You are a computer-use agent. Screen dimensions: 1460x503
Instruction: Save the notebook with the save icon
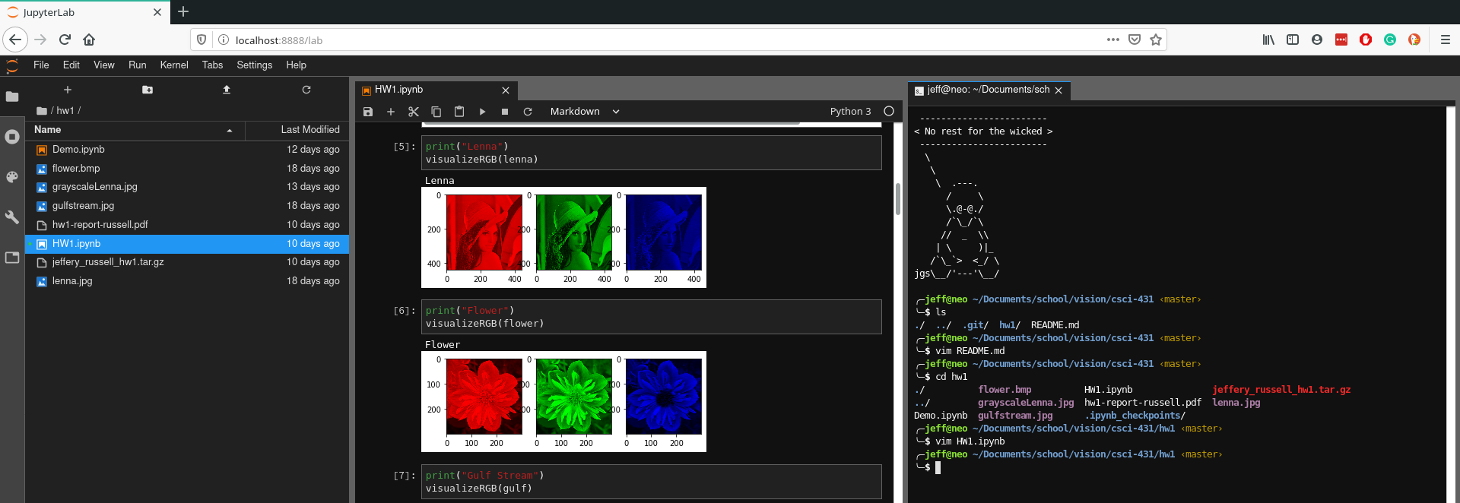pos(368,112)
